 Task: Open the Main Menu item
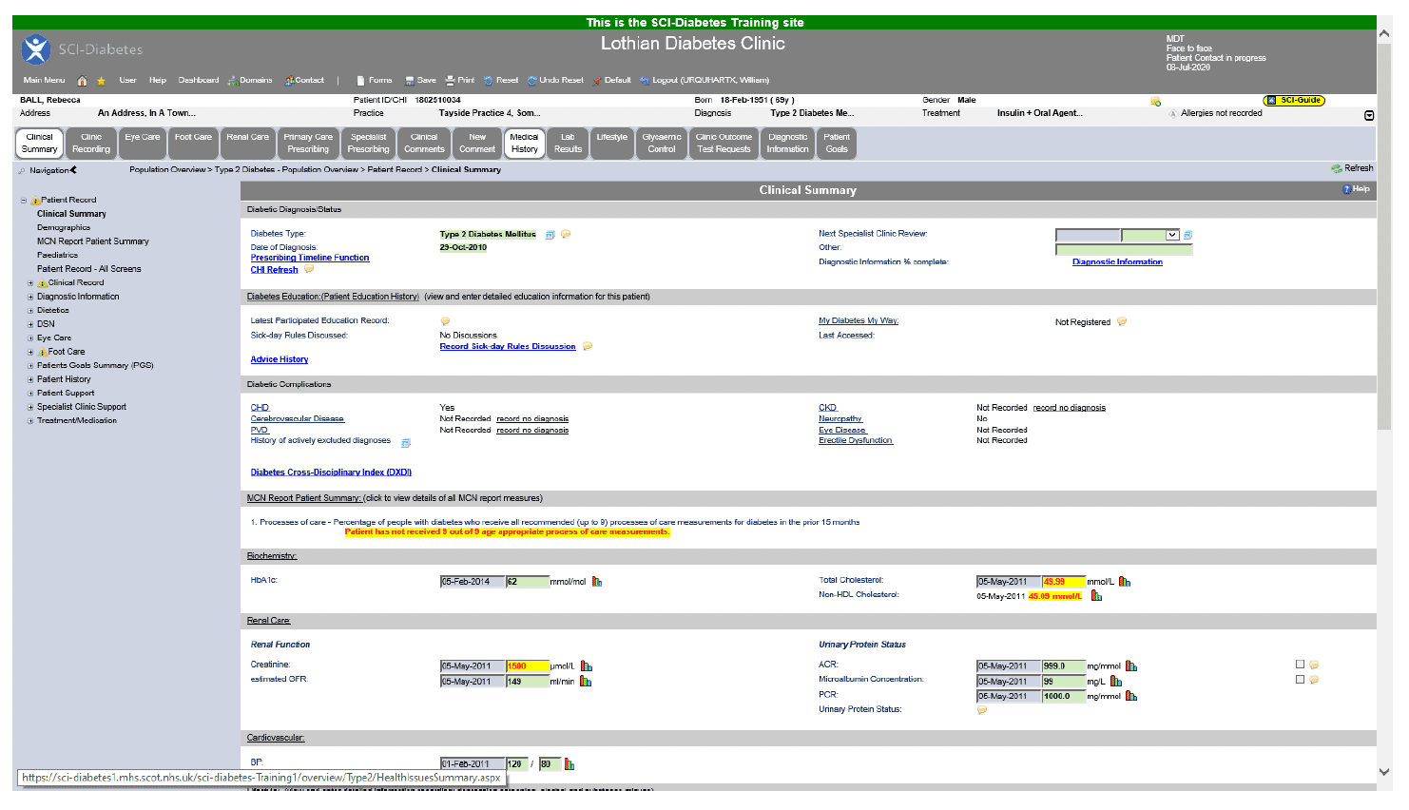pos(44,81)
